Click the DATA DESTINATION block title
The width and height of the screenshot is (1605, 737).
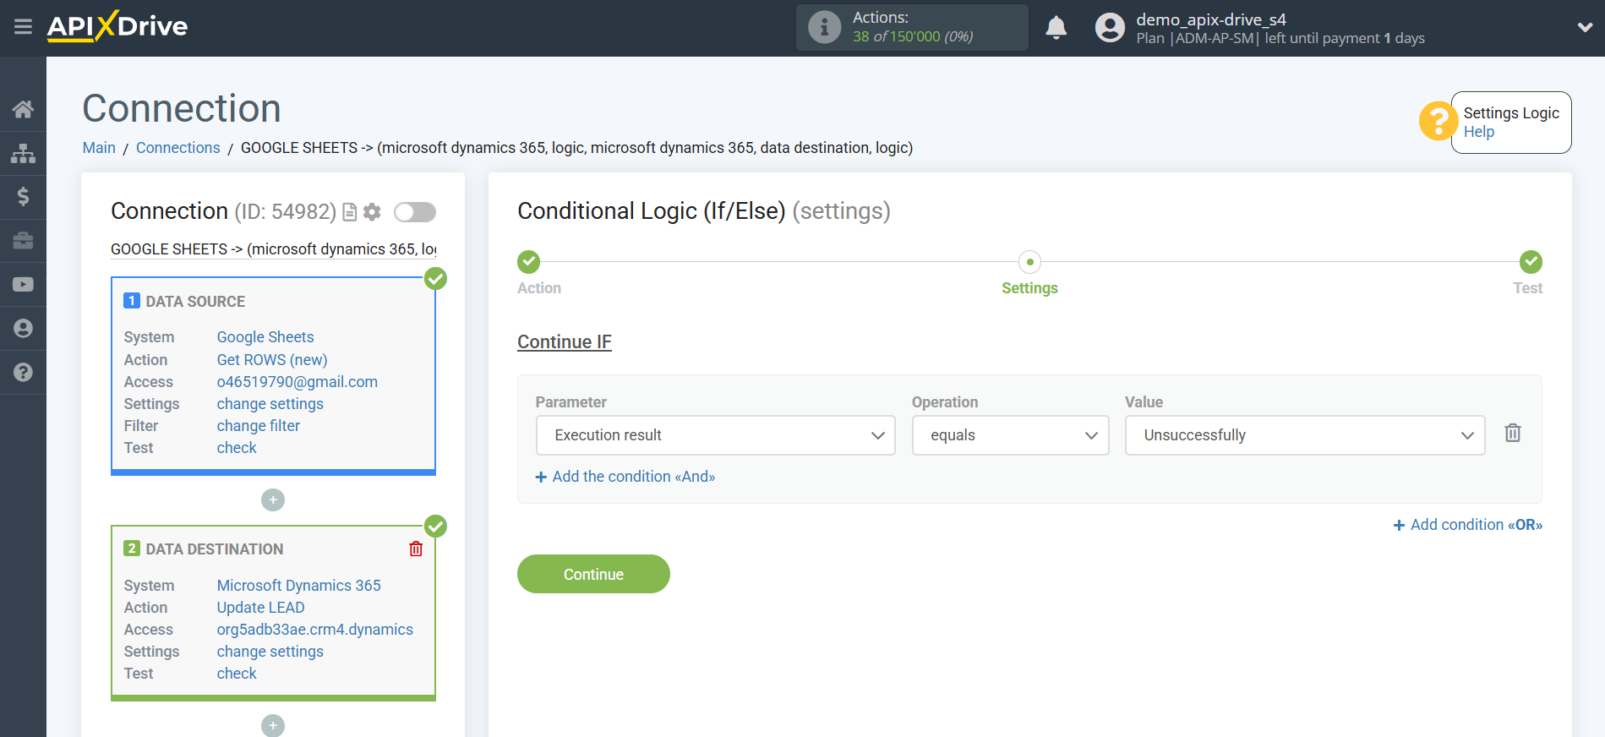pyautogui.click(x=215, y=549)
